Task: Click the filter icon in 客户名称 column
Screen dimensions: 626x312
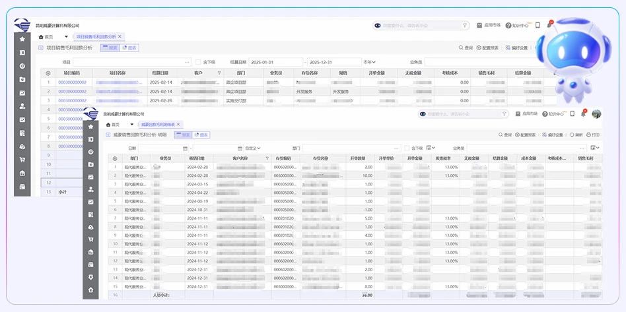Action: tap(267, 158)
